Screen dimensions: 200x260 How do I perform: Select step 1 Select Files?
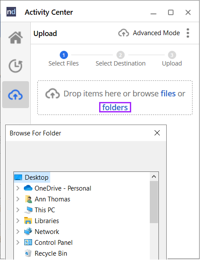(64, 59)
